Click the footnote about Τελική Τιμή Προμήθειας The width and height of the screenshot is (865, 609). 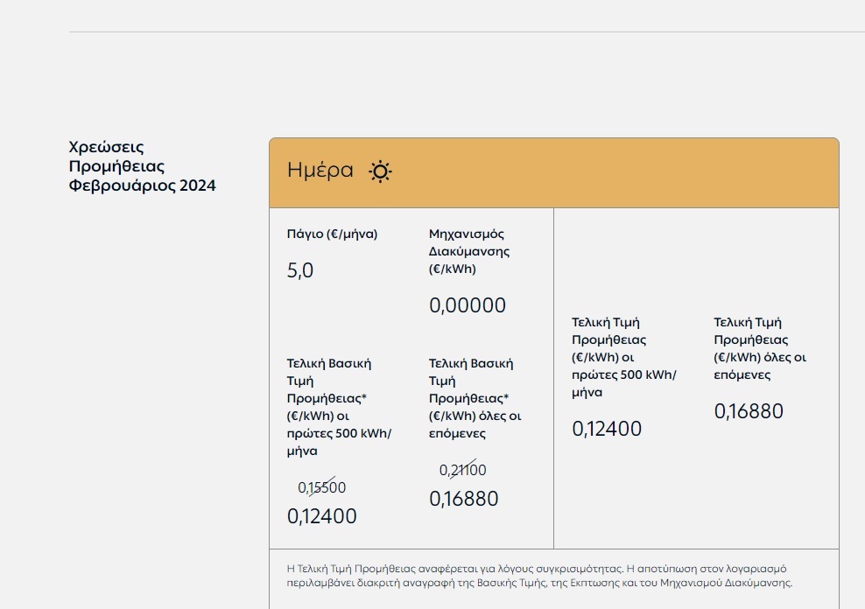pyautogui.click(x=539, y=576)
